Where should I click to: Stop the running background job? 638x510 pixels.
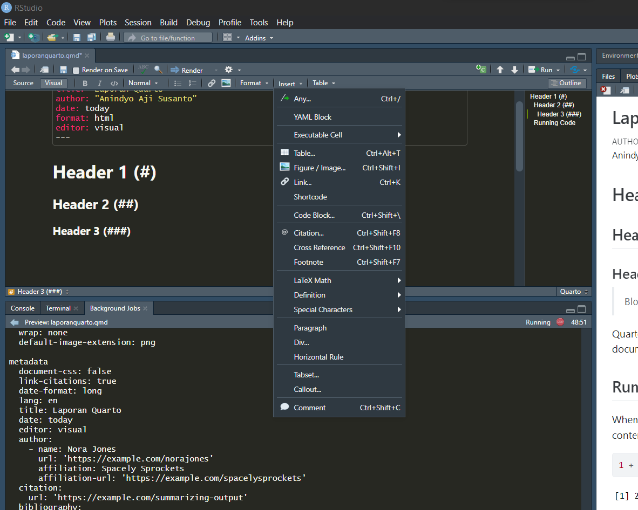tap(560, 322)
